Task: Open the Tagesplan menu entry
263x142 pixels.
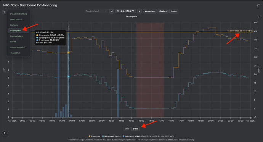Action: 19,53
